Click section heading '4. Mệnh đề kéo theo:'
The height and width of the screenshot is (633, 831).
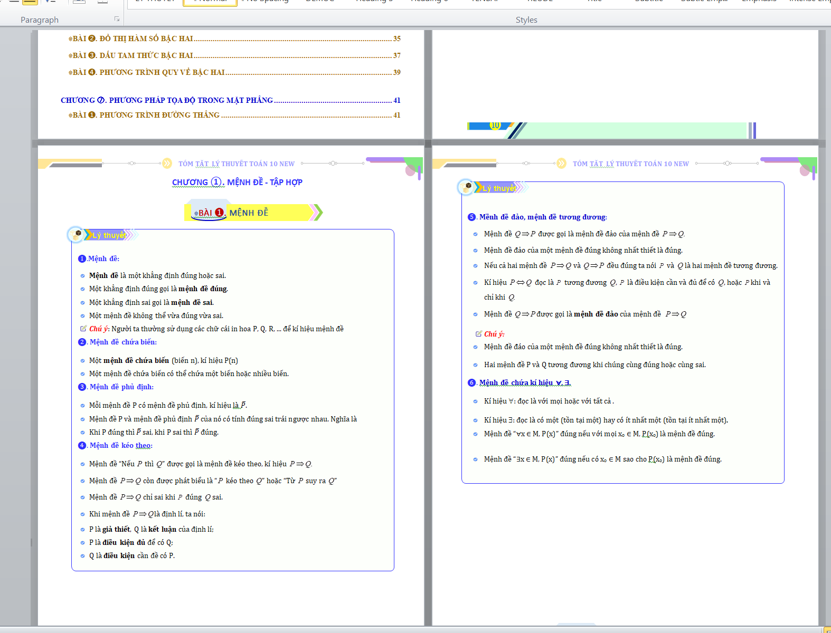point(116,445)
